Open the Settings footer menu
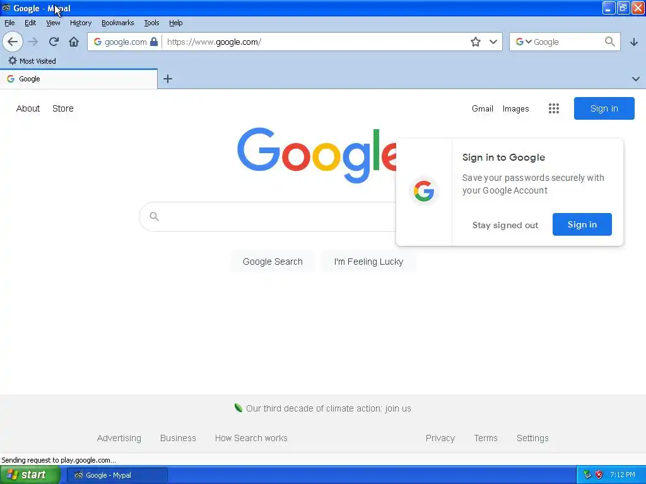Image resolution: width=646 pixels, height=484 pixels. click(x=532, y=439)
